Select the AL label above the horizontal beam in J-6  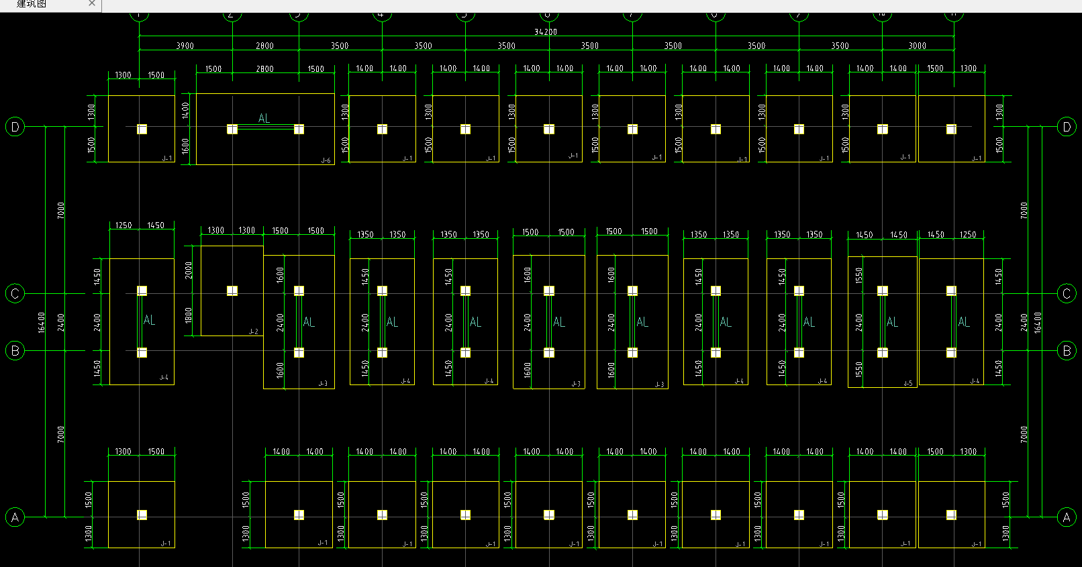click(264, 118)
